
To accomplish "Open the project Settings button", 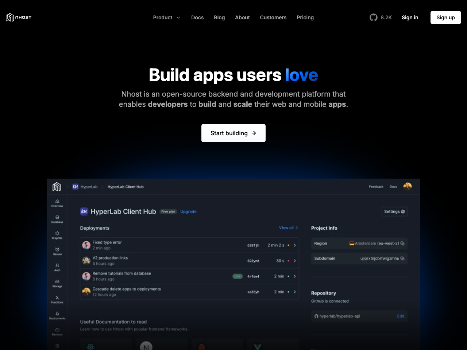I will [394, 211].
